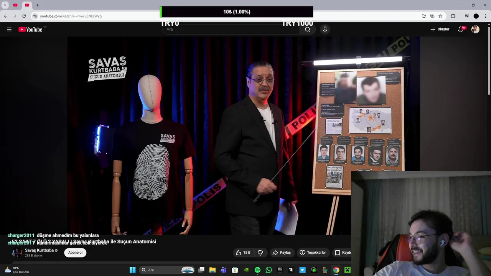This screenshot has width=491, height=276.
Task: Share the video via Paylaş
Action: (x=282, y=253)
